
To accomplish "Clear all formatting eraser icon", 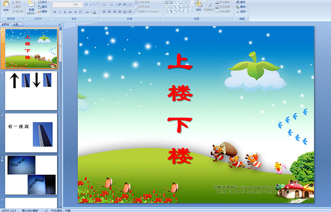I will click(97, 4).
